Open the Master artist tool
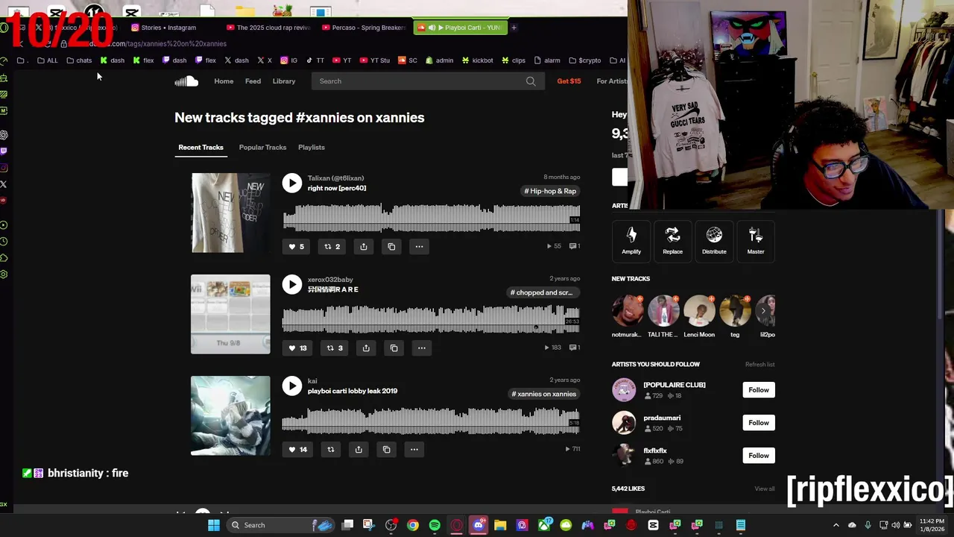The image size is (954, 537). coord(756,241)
